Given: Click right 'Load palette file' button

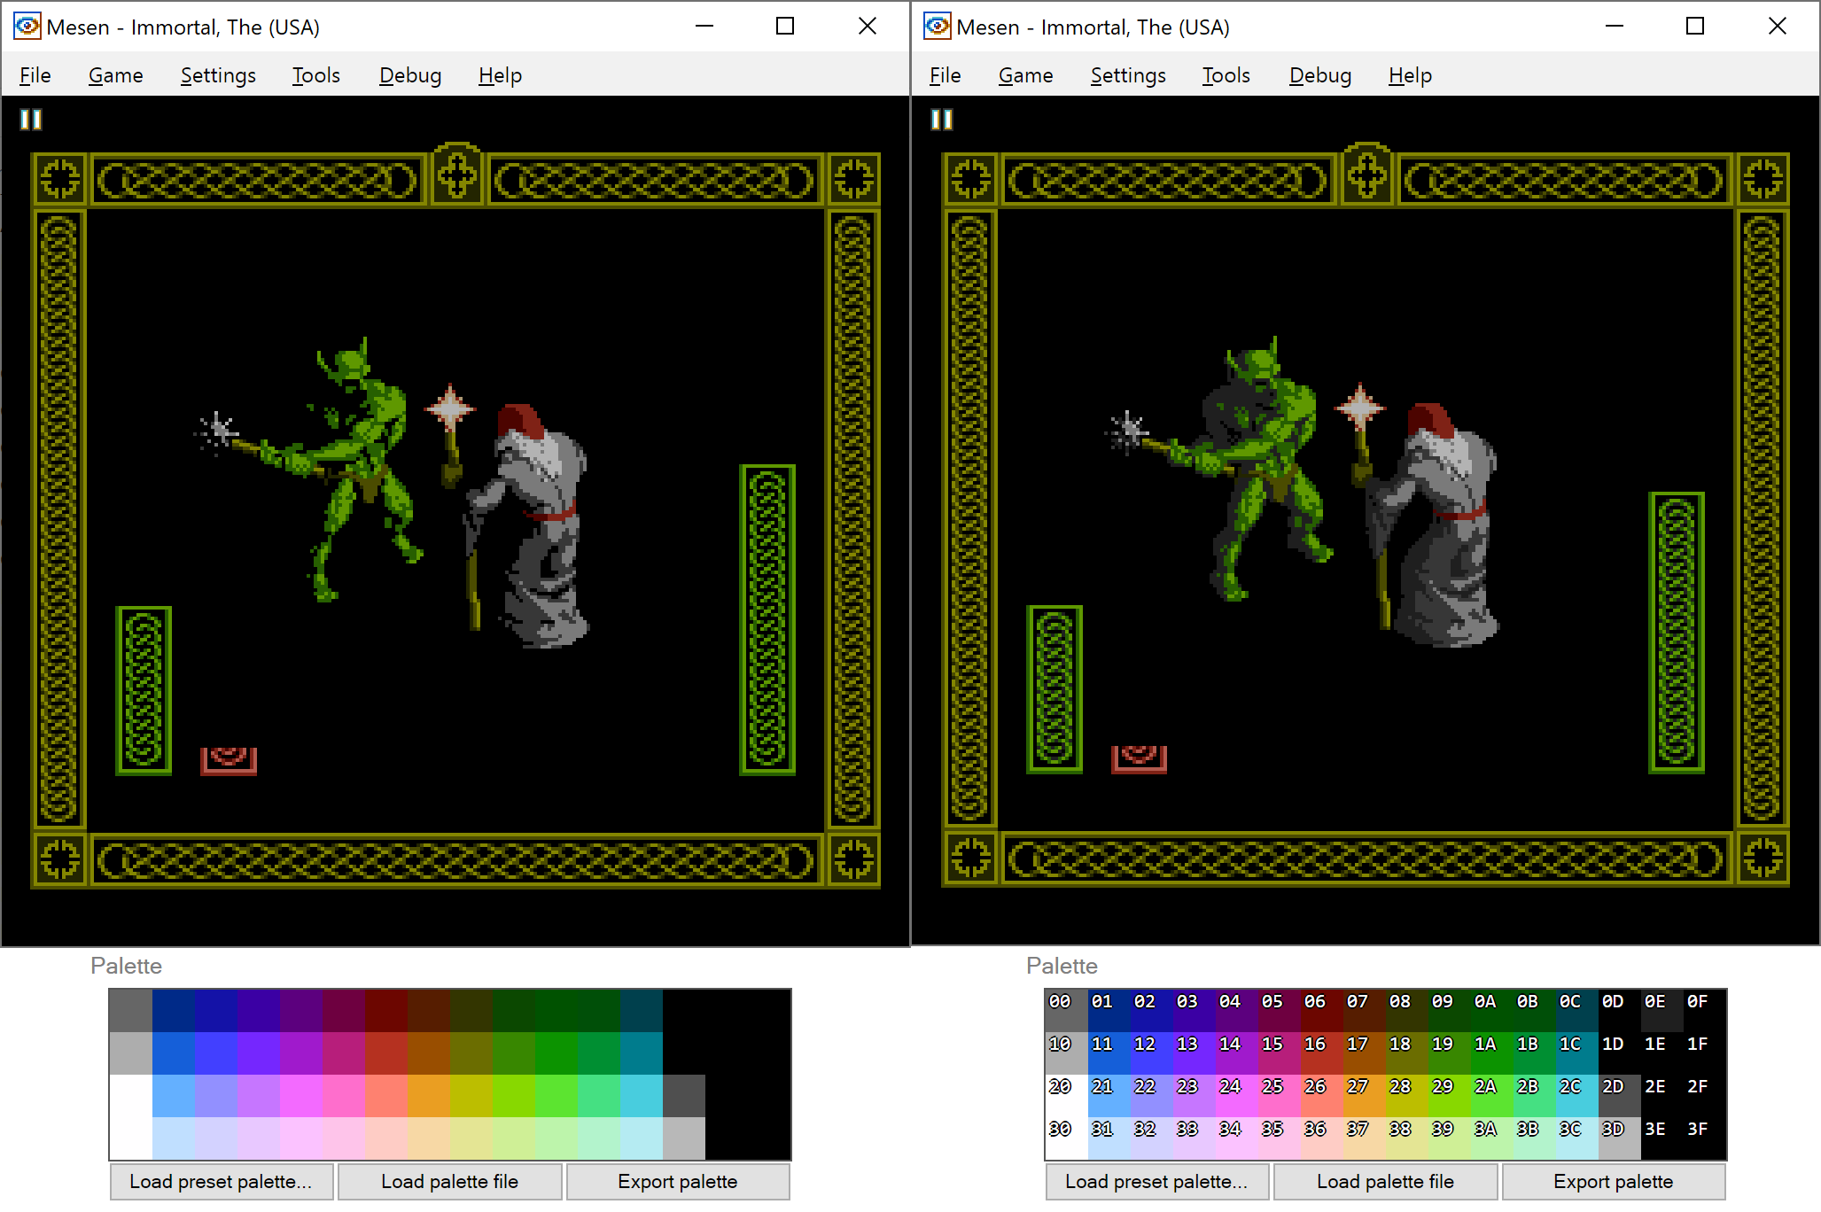Looking at the screenshot, I should click(1386, 1181).
